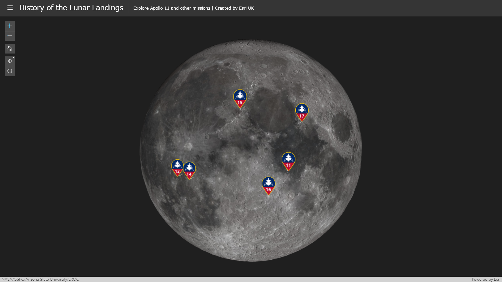Viewport: 502px width, 282px height.
Task: Open the Apollo 16 mission marker
Action: click(268, 185)
